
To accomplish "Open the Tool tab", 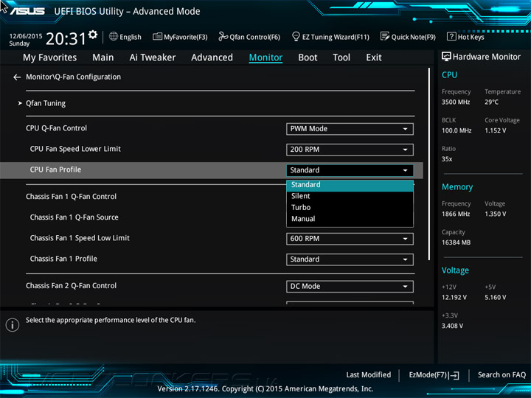I will tap(341, 57).
